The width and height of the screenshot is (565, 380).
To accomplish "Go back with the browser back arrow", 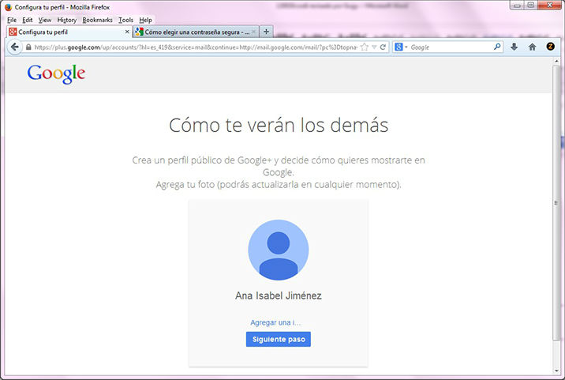I will point(14,47).
